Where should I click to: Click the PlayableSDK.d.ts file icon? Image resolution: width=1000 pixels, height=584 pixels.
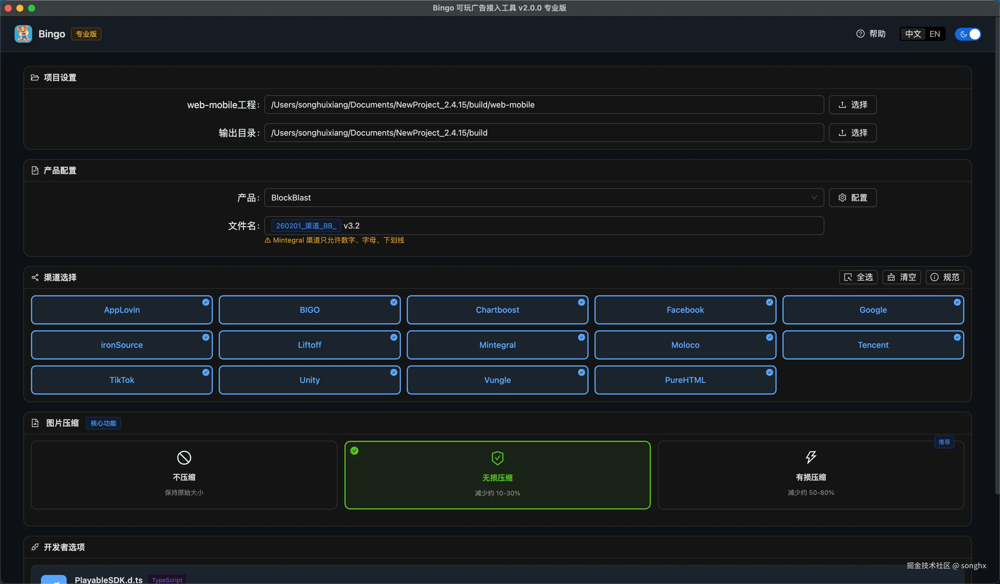click(x=54, y=579)
